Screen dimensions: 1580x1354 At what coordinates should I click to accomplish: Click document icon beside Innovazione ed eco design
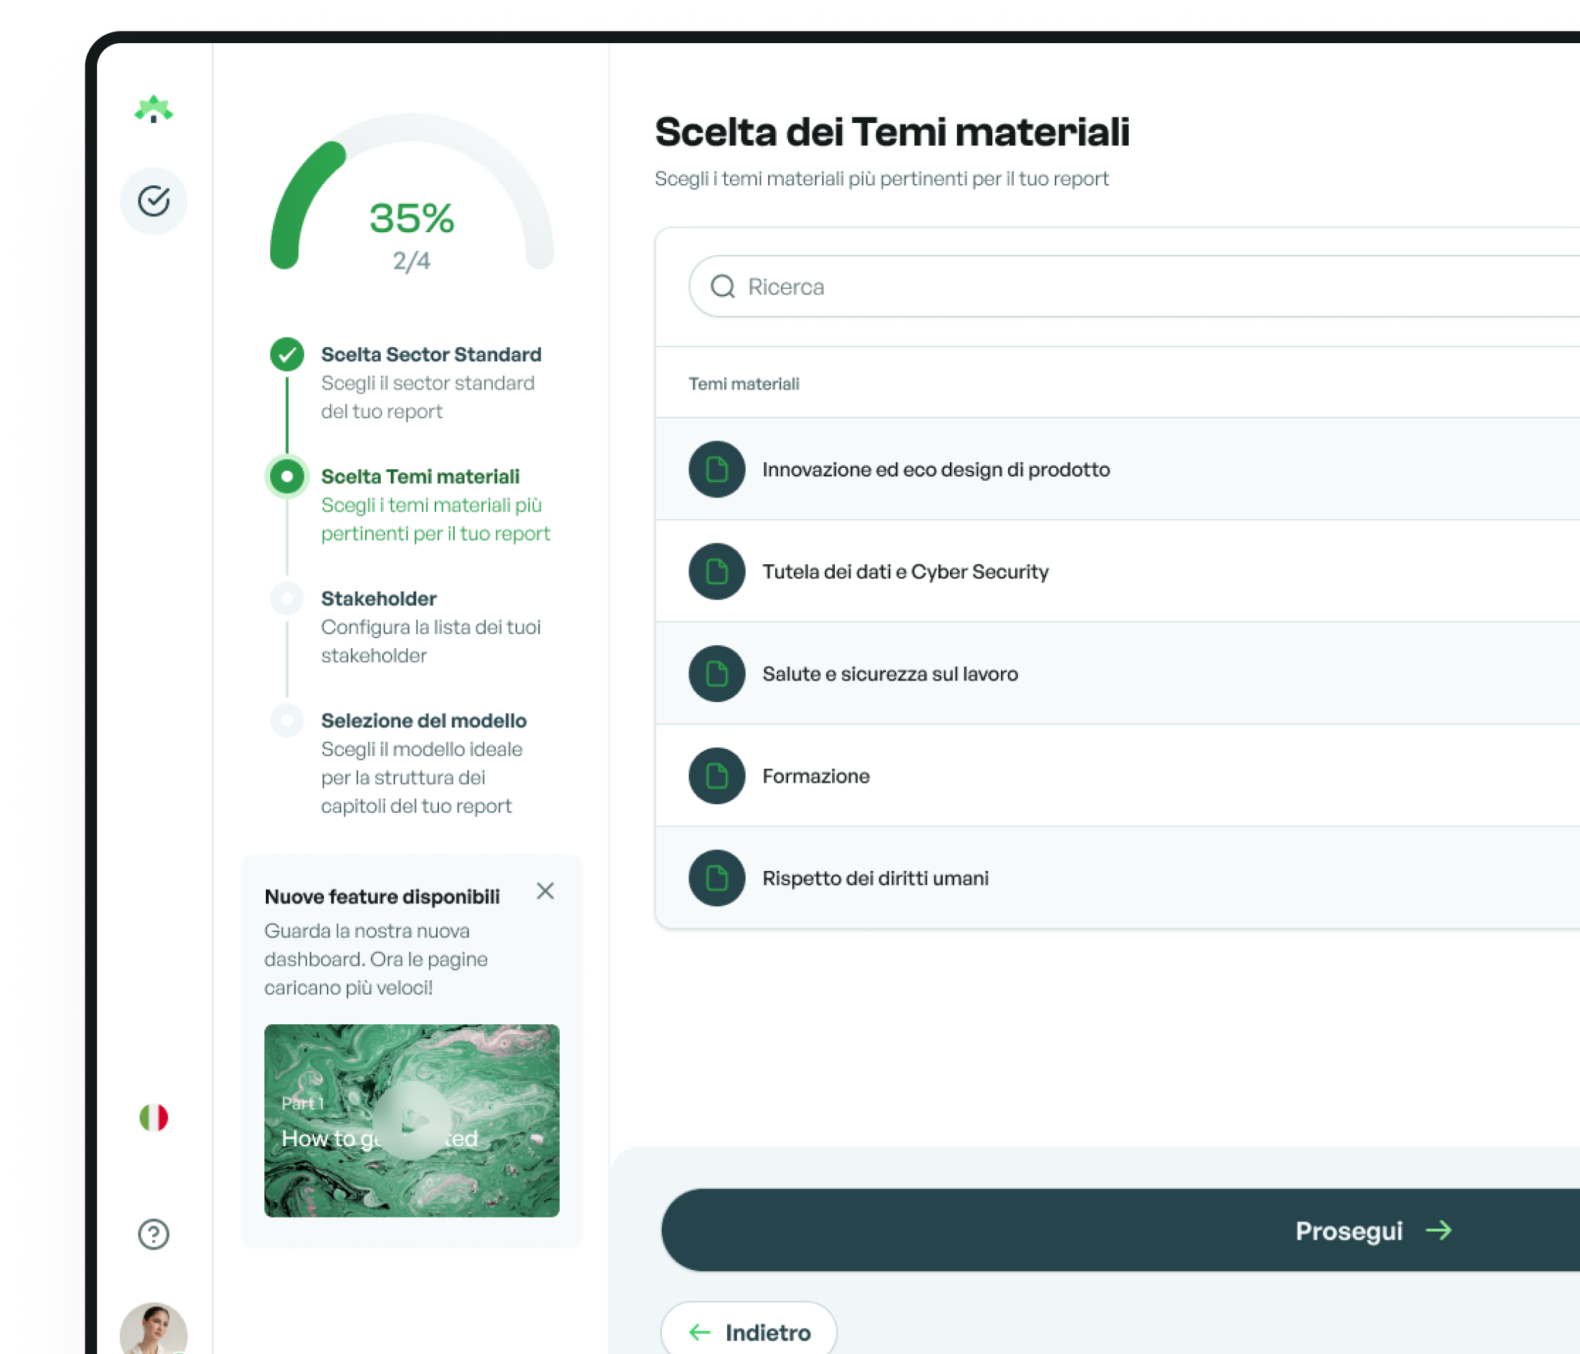pyautogui.click(x=716, y=469)
